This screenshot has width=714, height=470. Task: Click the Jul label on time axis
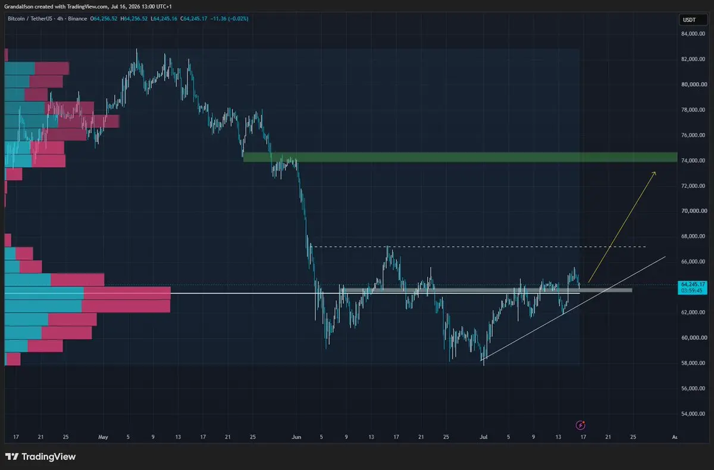(x=484, y=437)
